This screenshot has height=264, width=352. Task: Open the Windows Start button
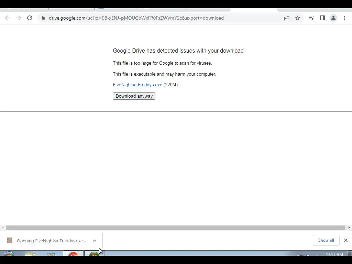point(9,254)
